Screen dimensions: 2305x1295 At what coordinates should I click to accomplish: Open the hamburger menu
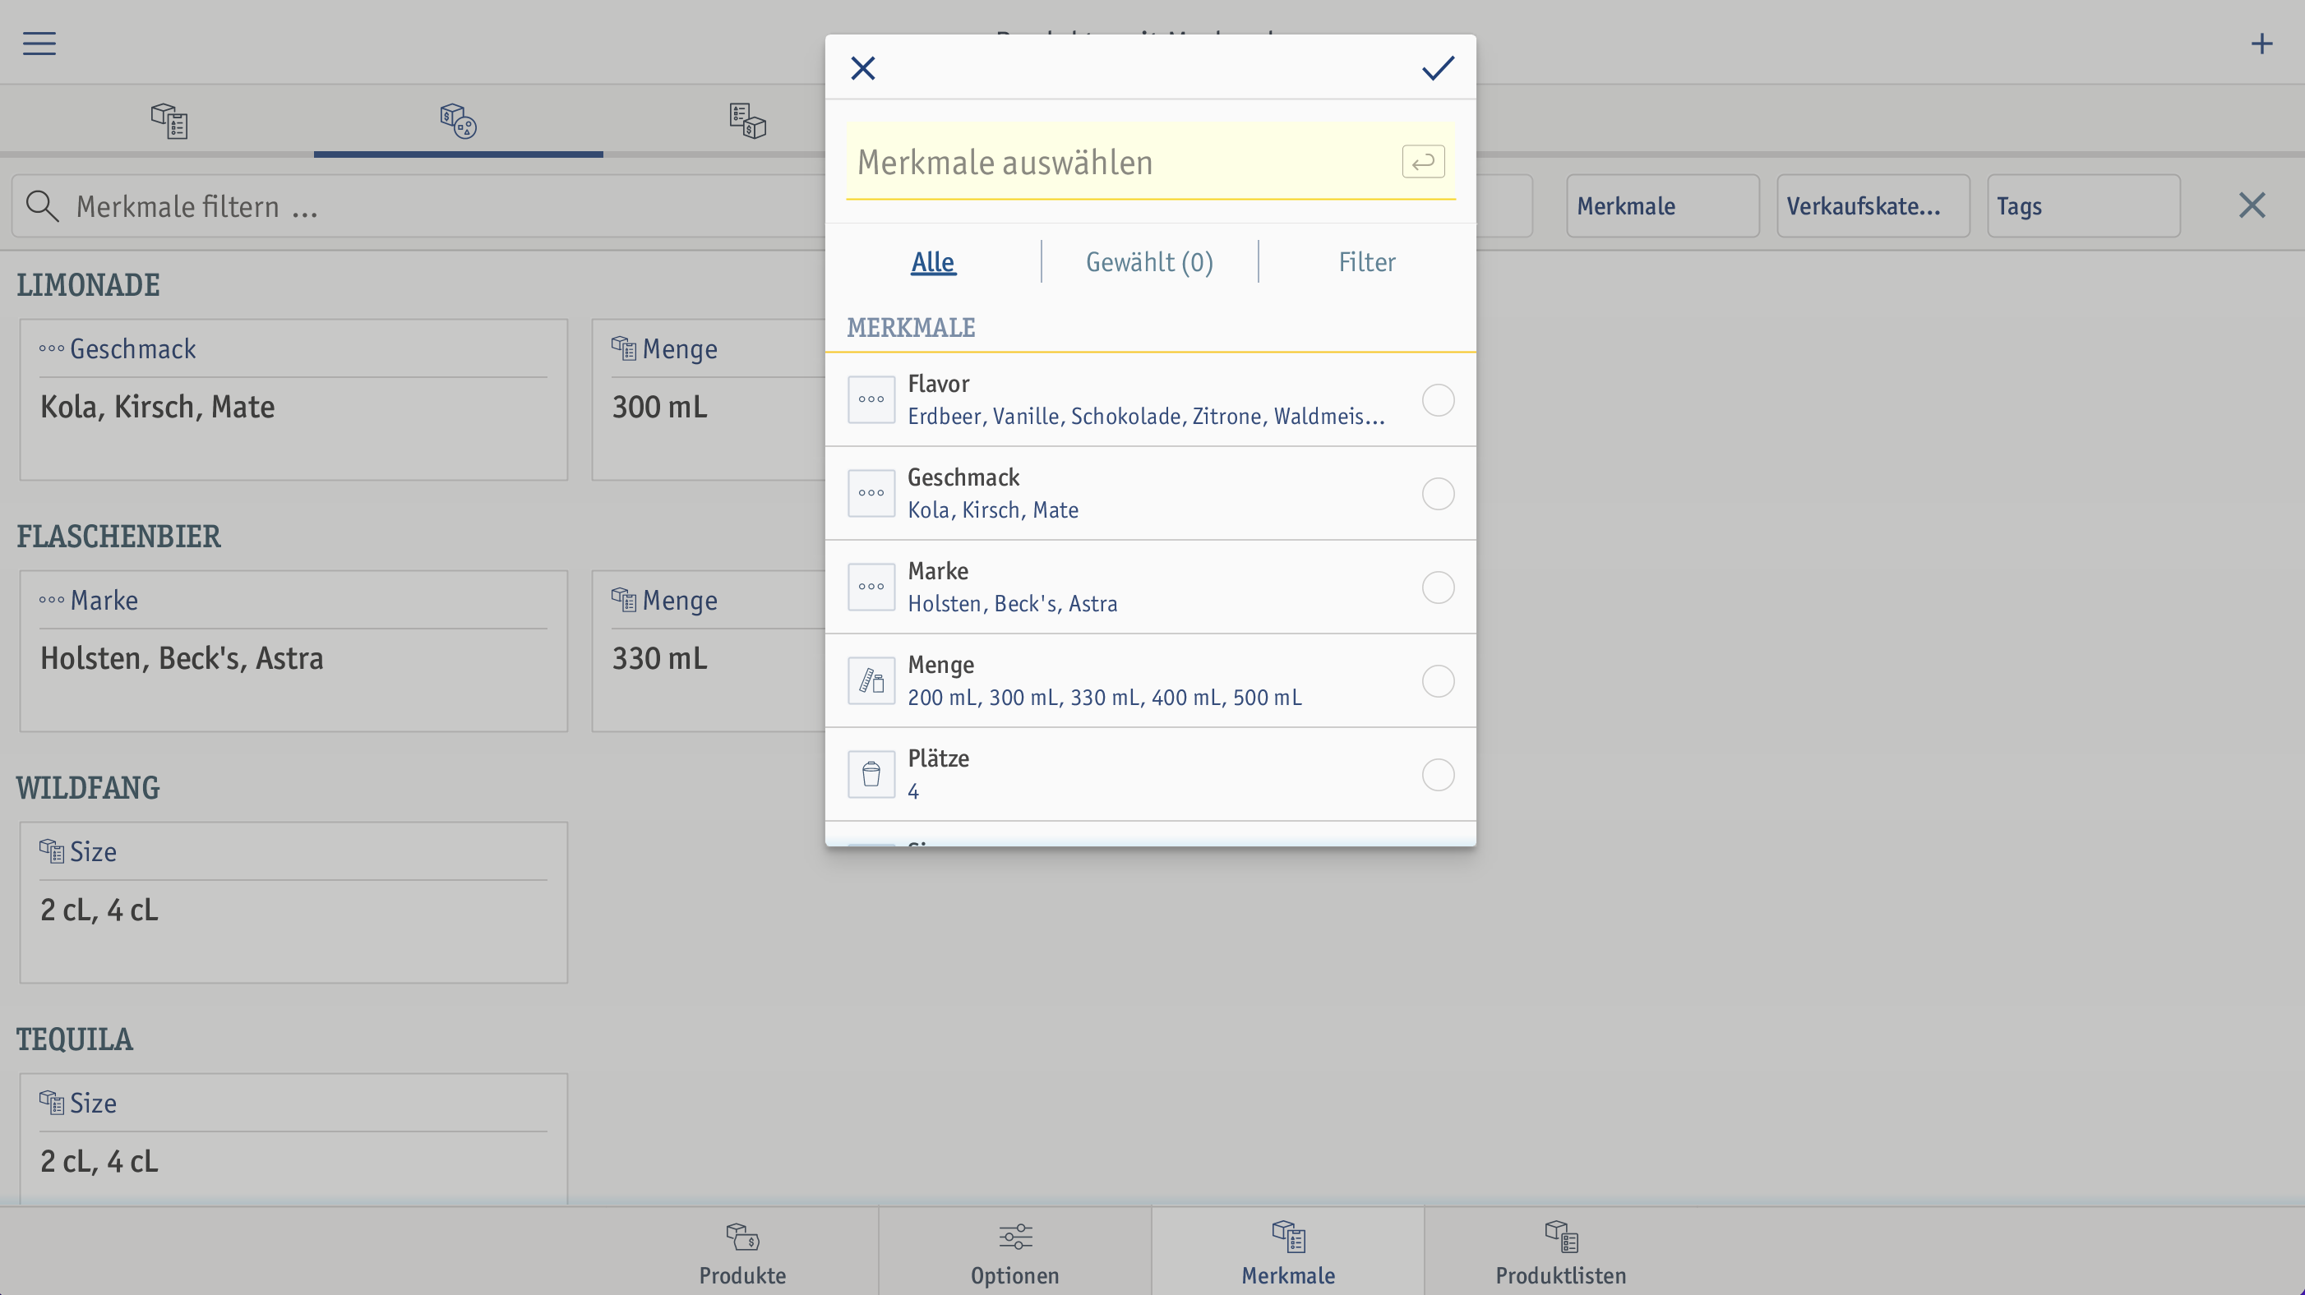pyautogui.click(x=39, y=43)
